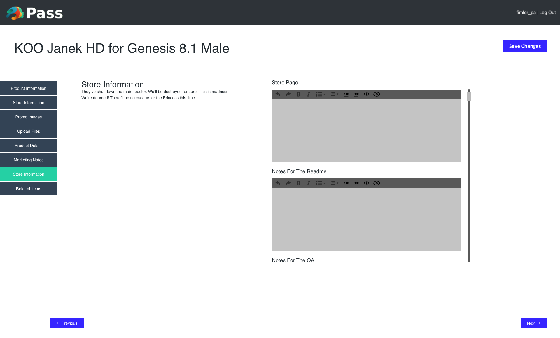Toggle preview eye in Store Page editor
This screenshot has width=560, height=338.
tap(377, 94)
